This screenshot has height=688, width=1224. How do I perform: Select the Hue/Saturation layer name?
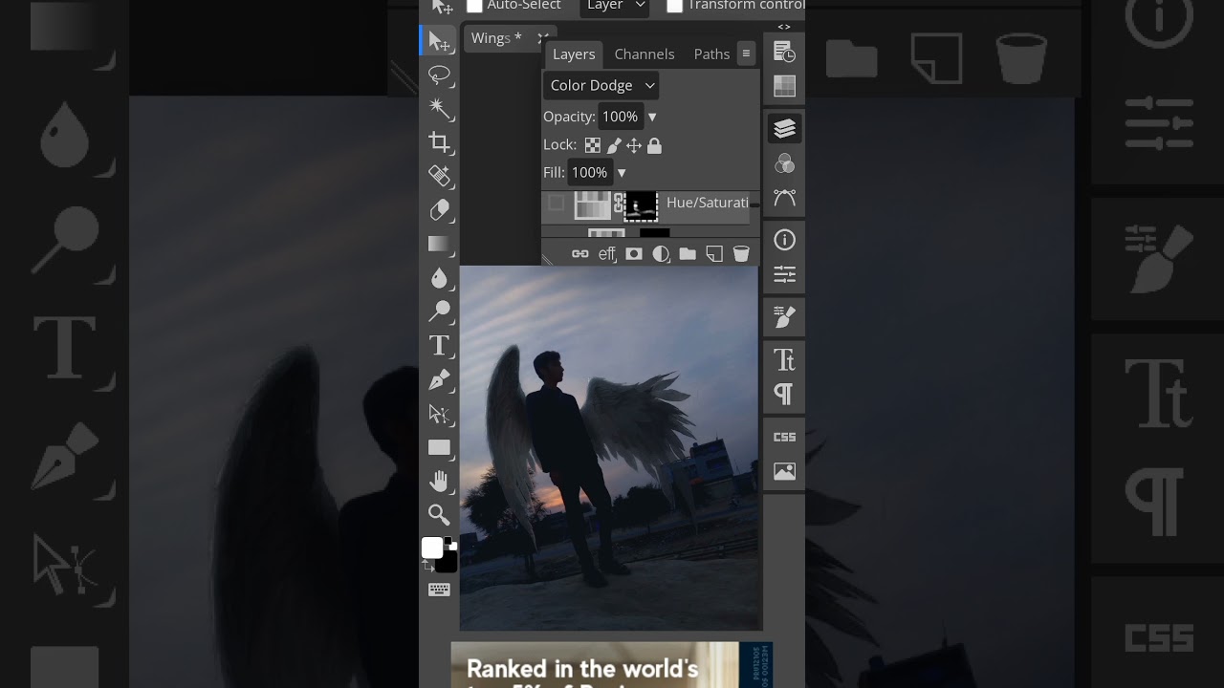click(x=708, y=203)
